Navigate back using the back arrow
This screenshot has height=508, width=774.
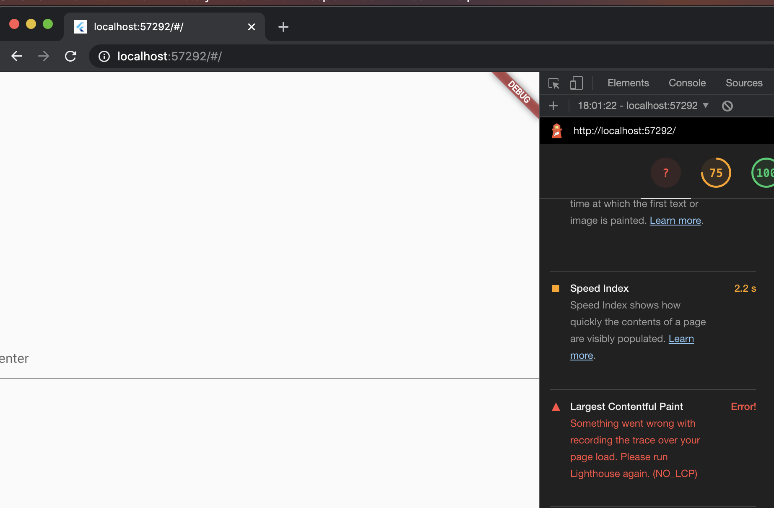[x=16, y=56]
